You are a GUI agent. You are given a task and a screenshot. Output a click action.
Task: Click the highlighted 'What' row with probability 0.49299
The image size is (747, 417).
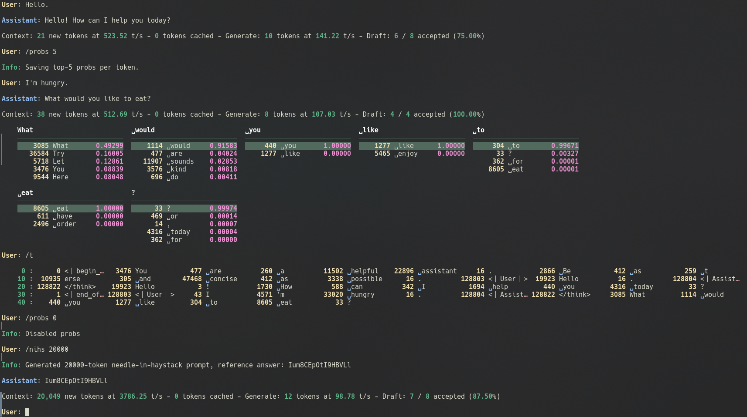[70, 145]
